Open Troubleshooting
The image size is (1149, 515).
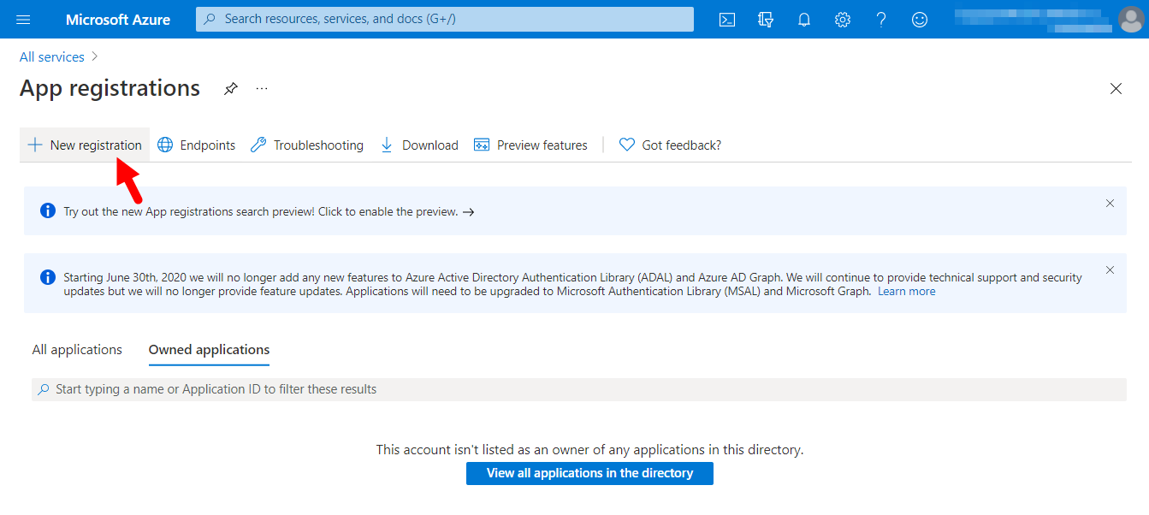point(307,145)
